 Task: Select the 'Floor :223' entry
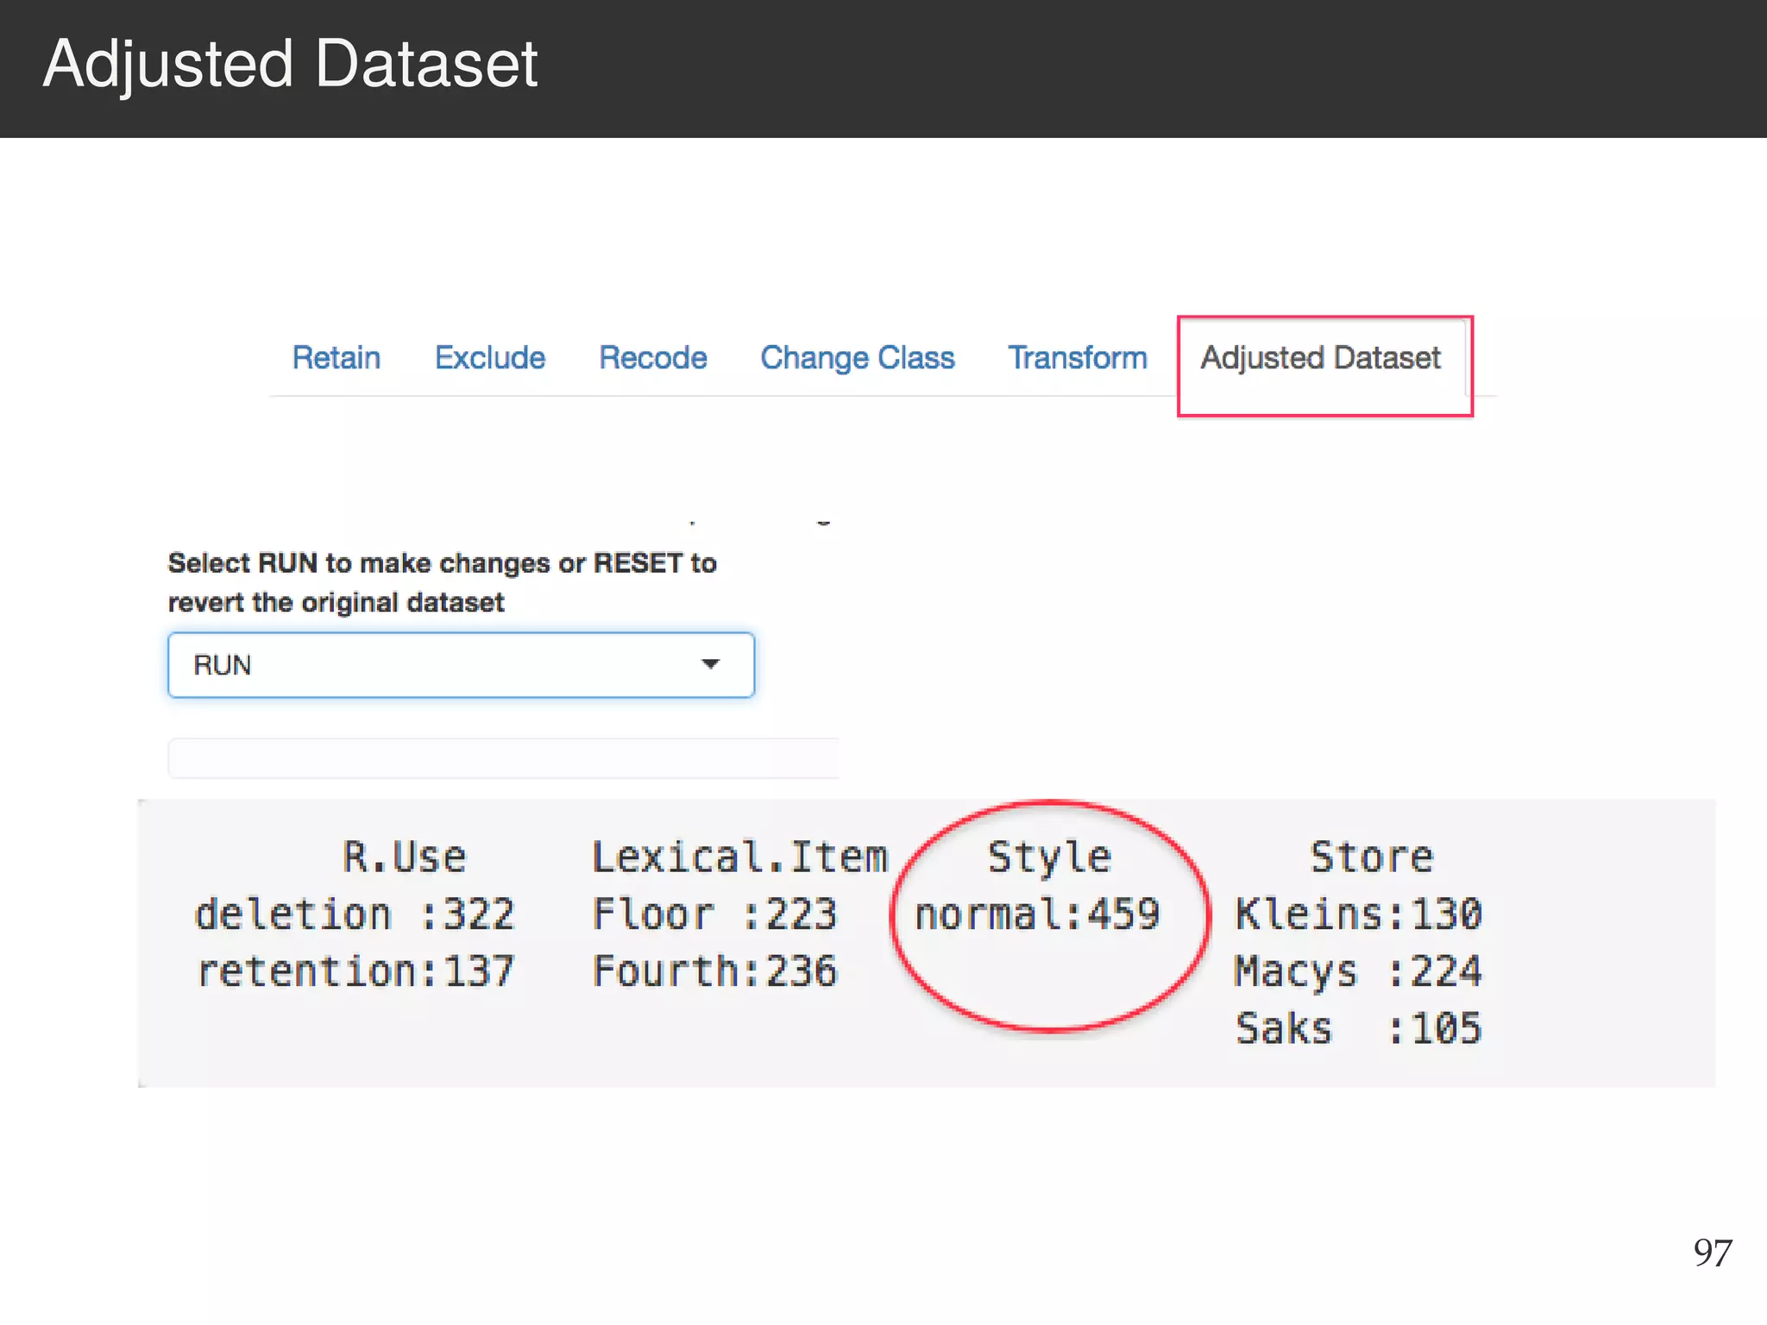tap(714, 914)
